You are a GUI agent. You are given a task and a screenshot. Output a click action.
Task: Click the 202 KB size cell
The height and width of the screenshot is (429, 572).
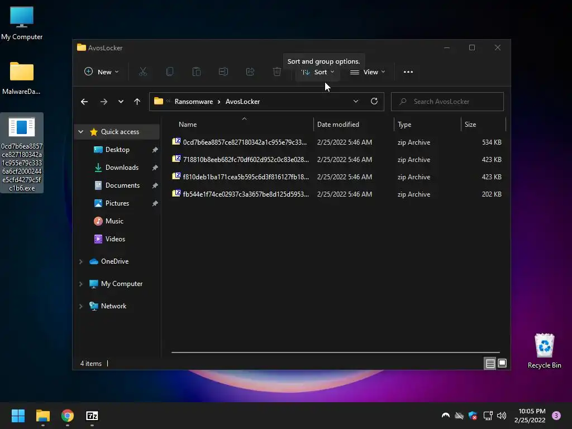coord(492,194)
